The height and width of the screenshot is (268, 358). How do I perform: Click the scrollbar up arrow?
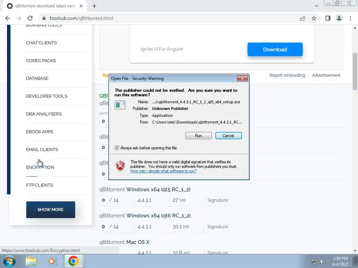click(355, 28)
